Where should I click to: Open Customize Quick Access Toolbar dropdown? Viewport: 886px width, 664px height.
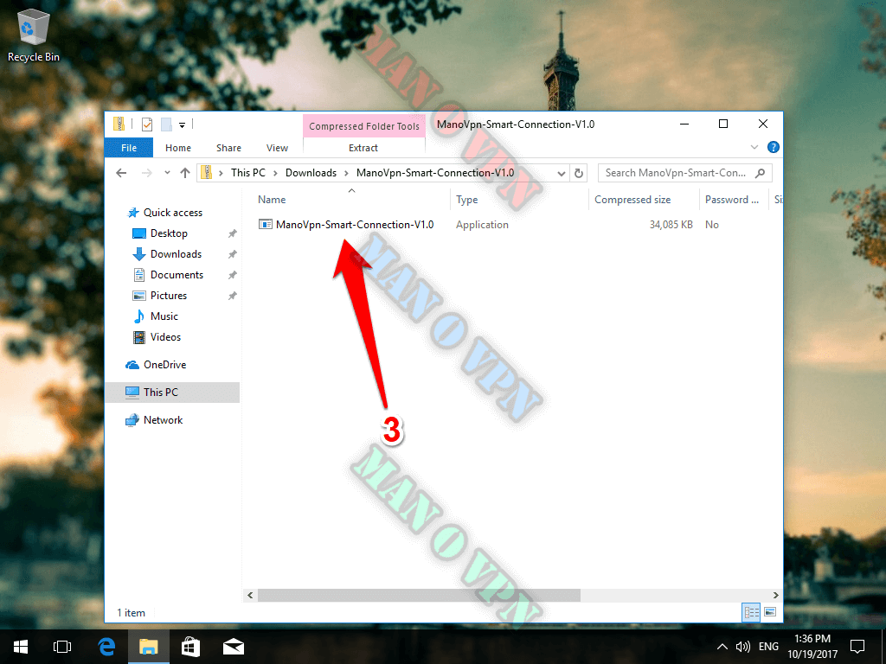[x=182, y=124]
